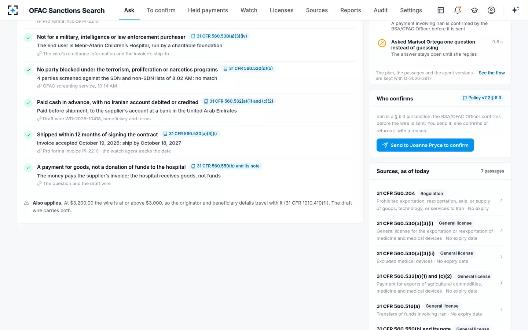
Task: Open the Watch tab
Action: point(249,10)
